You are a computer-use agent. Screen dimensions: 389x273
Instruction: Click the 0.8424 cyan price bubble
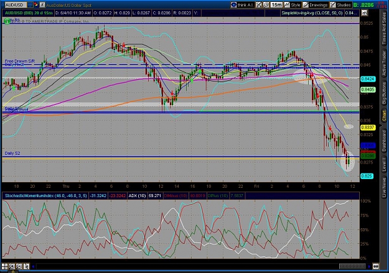coord(368,79)
